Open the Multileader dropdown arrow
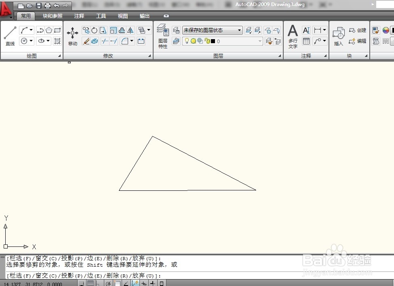Viewport: 394px width, 286px height. coord(324,41)
